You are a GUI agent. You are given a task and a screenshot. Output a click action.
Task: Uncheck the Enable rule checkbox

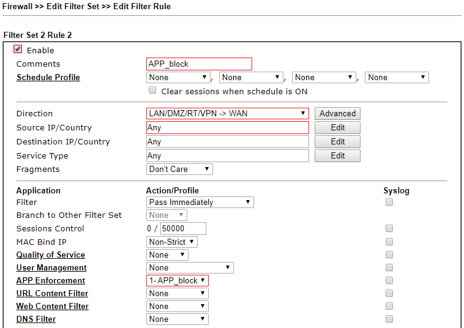pyautogui.click(x=18, y=49)
